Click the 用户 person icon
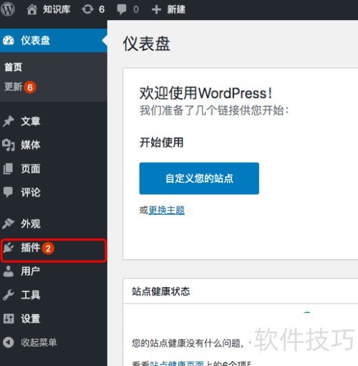 click(x=9, y=271)
